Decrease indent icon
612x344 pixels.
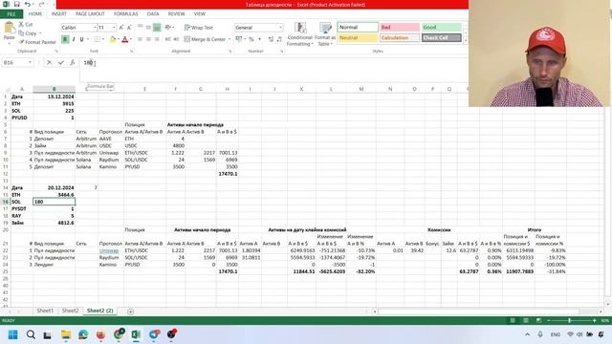pos(168,39)
